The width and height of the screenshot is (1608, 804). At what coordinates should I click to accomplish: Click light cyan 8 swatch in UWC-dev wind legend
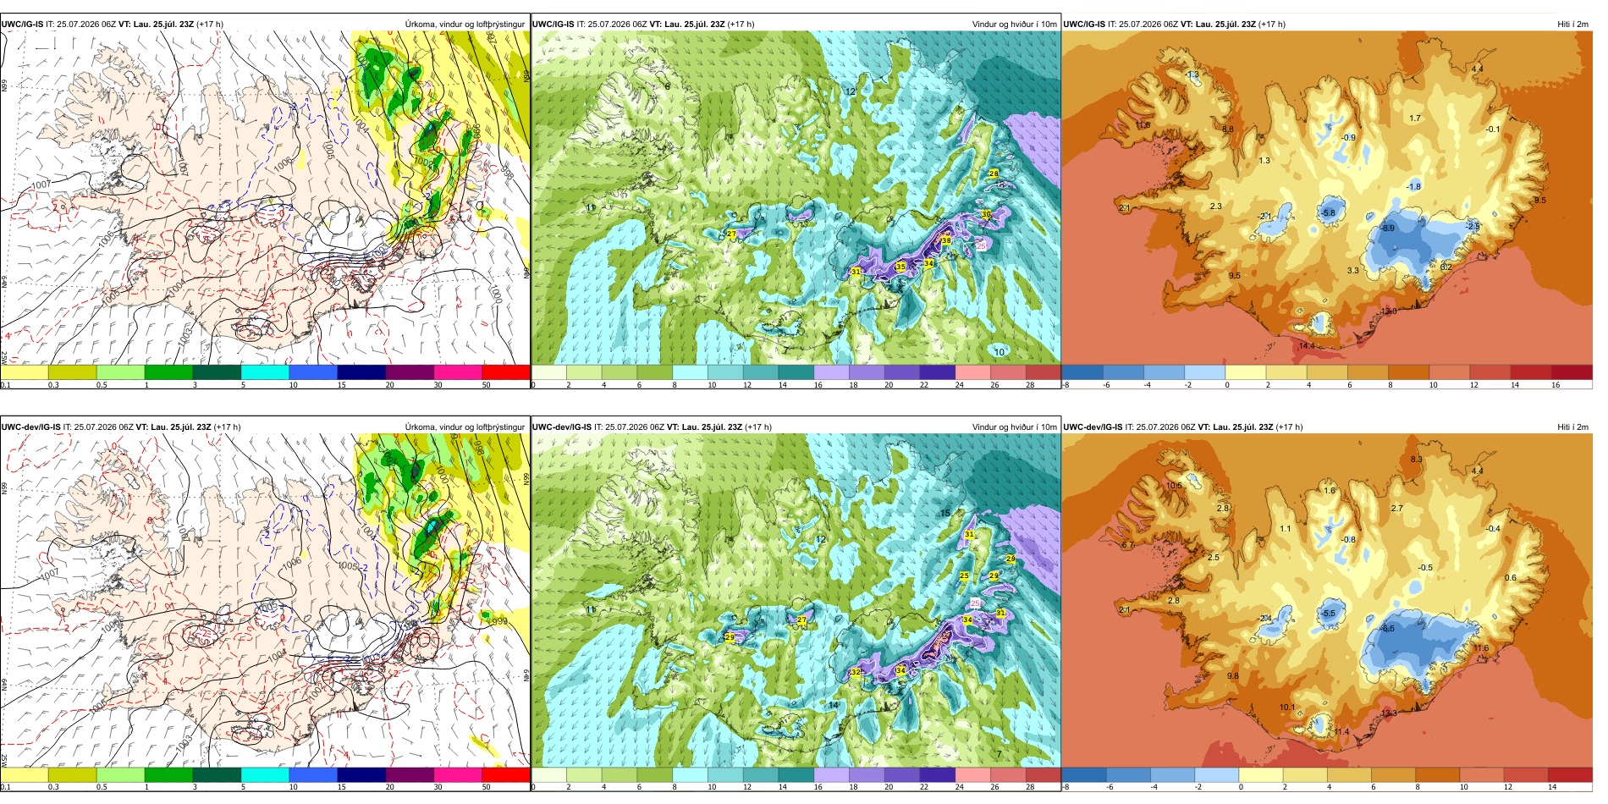pyautogui.click(x=690, y=775)
